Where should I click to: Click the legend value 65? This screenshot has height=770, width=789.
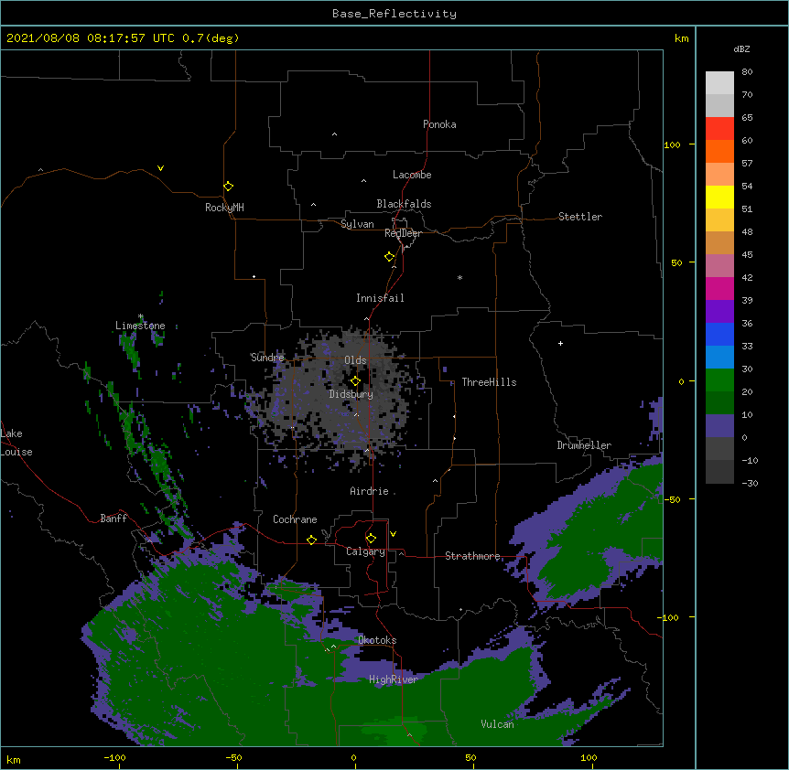pyautogui.click(x=747, y=117)
